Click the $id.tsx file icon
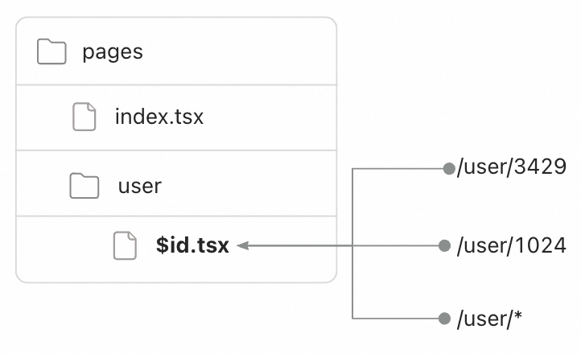Screen dimensions: 581x354 pos(124,245)
